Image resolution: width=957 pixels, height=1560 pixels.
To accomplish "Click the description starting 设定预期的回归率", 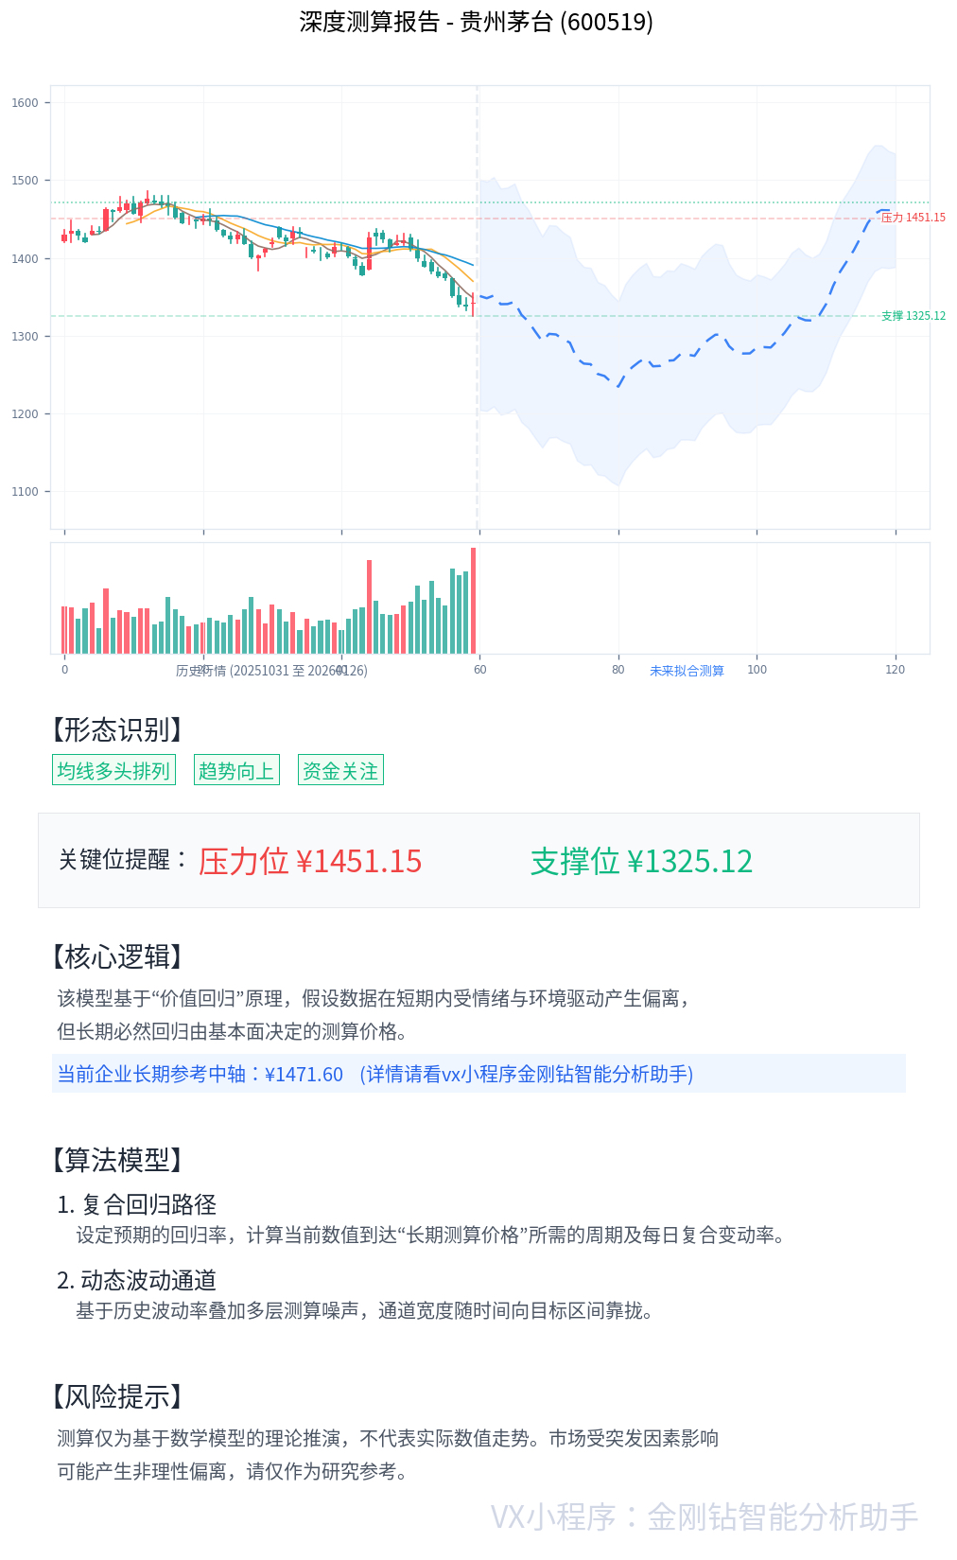I will pos(431,1235).
